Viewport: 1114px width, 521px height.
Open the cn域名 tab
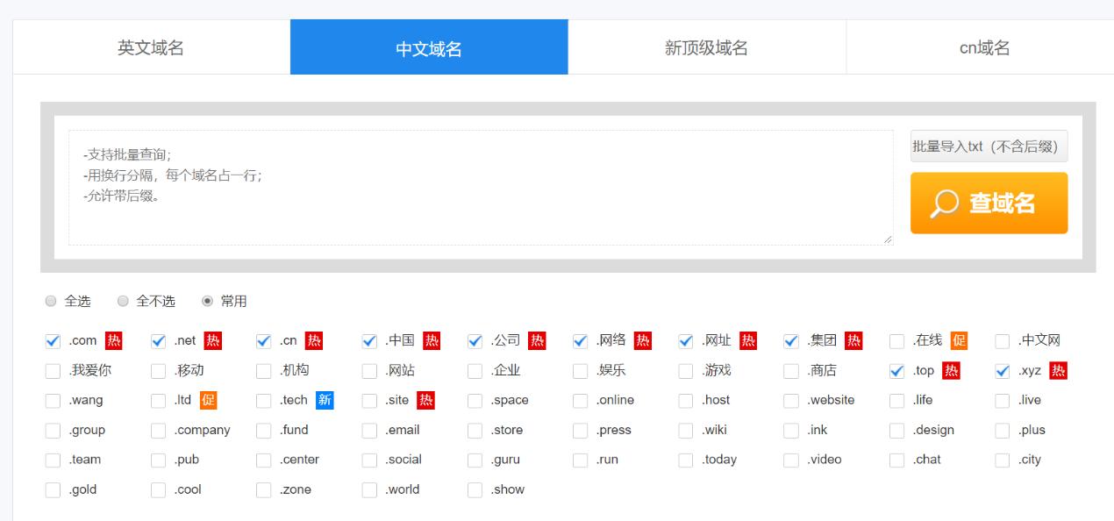click(984, 47)
